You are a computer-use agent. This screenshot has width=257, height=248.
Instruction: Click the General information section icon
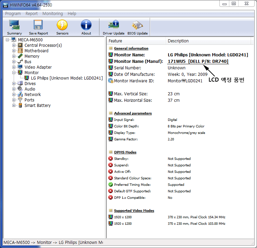coord(111,48)
